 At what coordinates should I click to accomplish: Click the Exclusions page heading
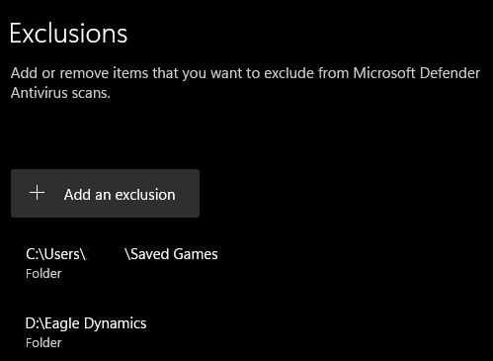point(68,34)
